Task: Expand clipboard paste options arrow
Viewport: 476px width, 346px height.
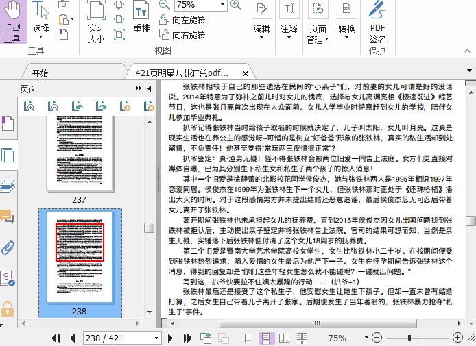Action: point(72,19)
